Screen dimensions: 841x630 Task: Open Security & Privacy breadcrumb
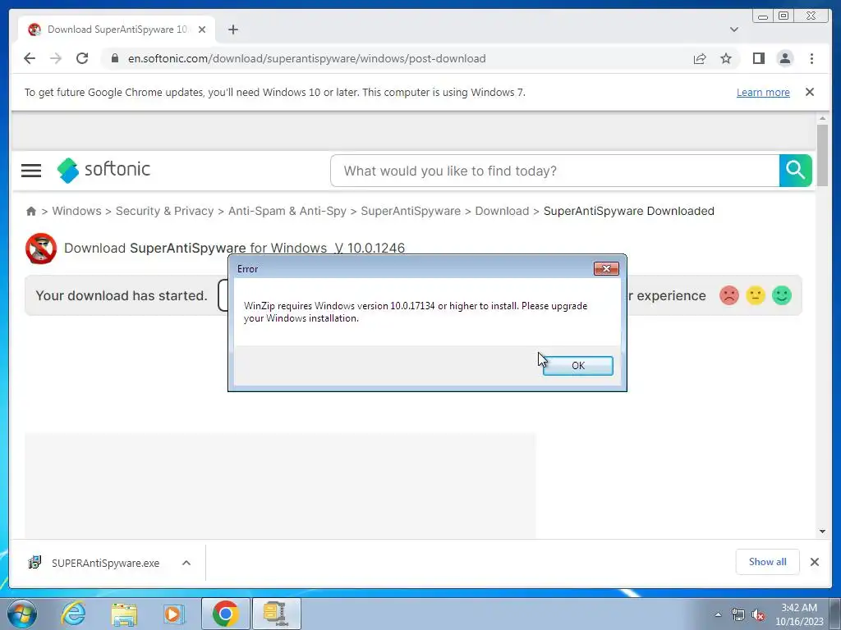coord(164,211)
